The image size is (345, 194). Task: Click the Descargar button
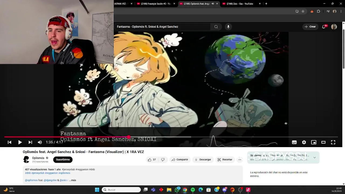[x=203, y=160]
